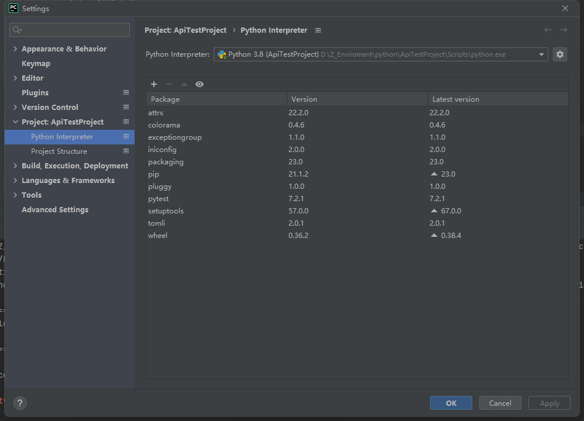Expand the Version Control section

point(15,107)
